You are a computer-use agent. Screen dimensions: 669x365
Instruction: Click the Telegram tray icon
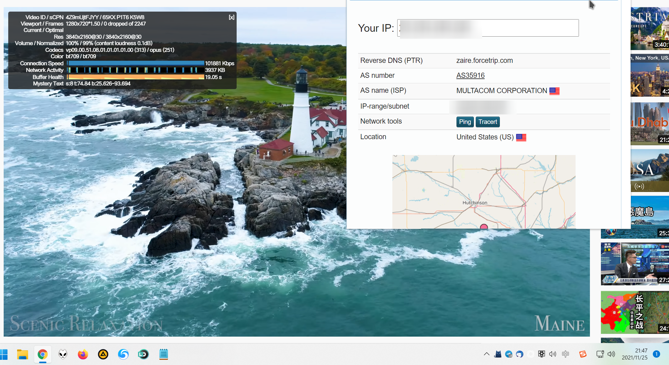coord(509,354)
